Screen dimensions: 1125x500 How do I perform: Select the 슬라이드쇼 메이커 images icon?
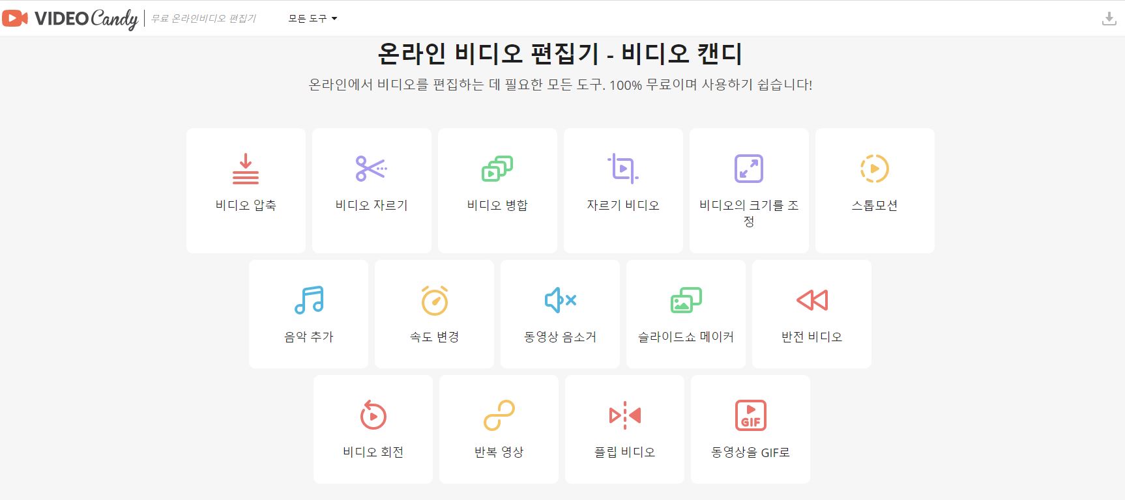[686, 300]
